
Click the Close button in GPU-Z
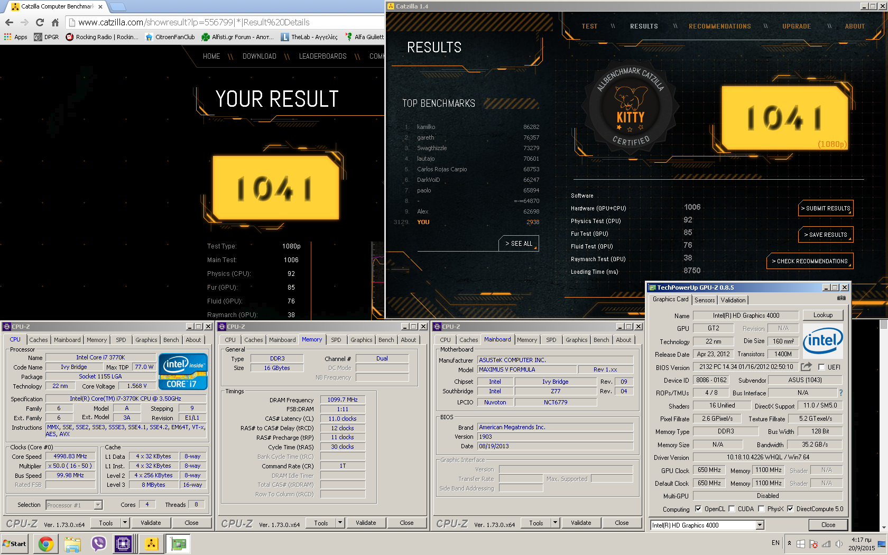coord(828,525)
